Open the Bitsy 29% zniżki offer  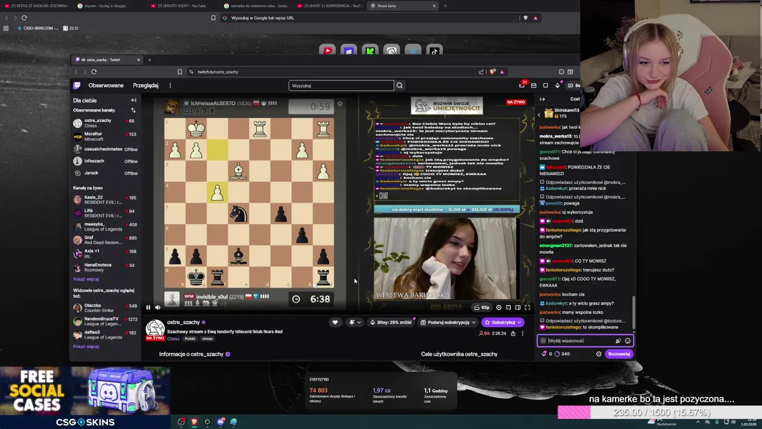(391, 322)
